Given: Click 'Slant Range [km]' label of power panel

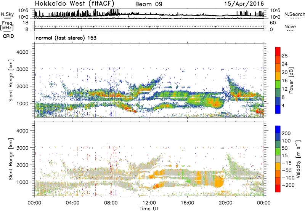Looking at the screenshot, I should coord(11,80).
